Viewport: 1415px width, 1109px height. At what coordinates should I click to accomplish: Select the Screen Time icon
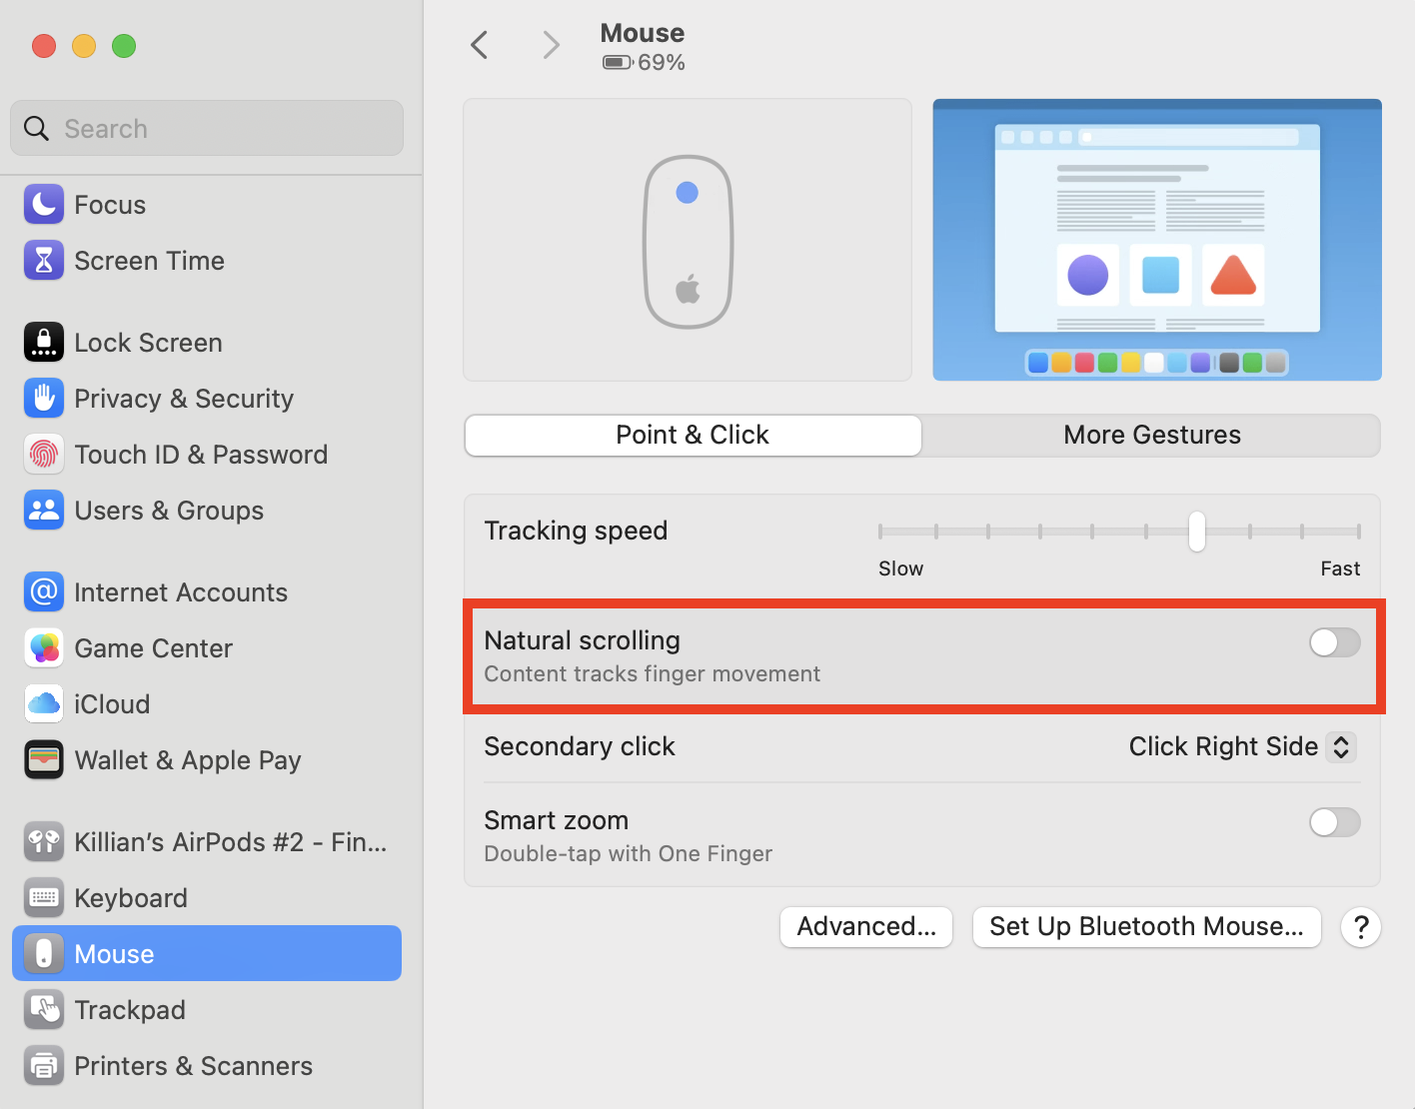click(43, 260)
